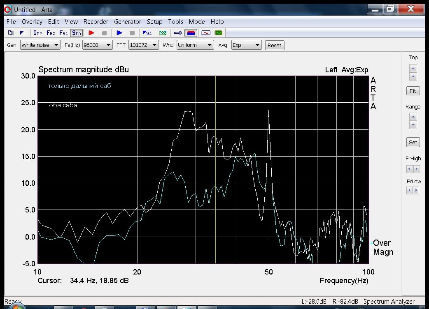This screenshot has height=309, width=429.
Task: Open the Setup menu
Action: [154, 21]
